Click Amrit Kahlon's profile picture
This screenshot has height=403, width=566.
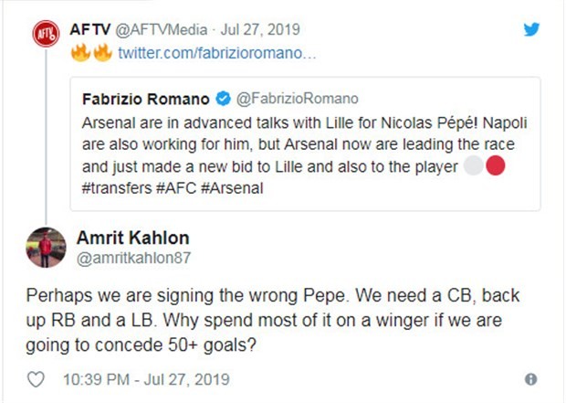point(46,248)
